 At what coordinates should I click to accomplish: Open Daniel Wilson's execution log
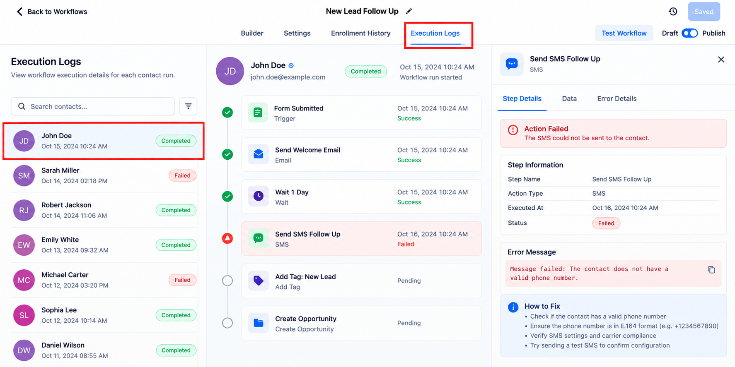point(104,350)
